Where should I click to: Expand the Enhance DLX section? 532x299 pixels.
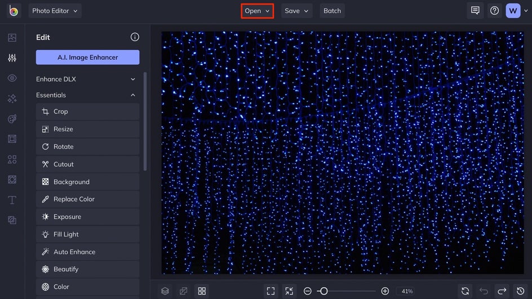(86, 79)
